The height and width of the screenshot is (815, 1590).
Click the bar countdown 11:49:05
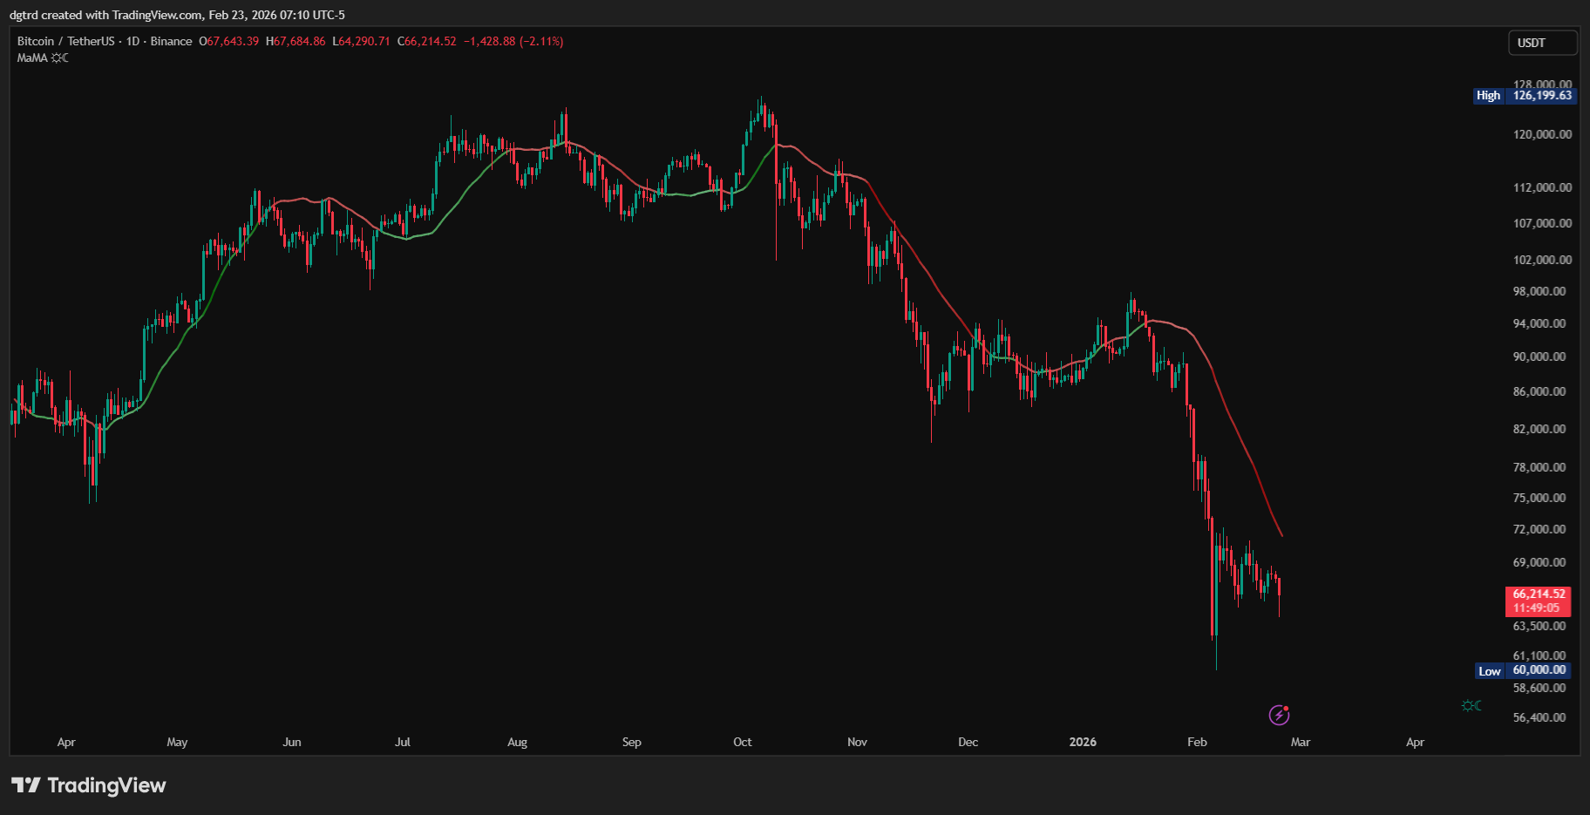[x=1536, y=608]
